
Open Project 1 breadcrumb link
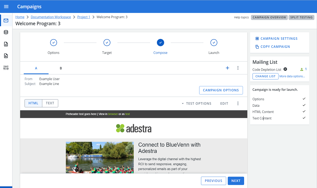(84, 17)
